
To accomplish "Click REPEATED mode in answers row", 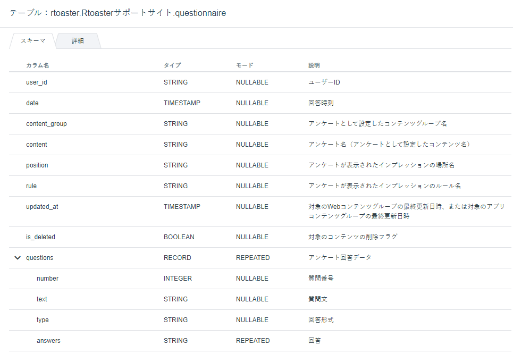I will click(x=253, y=341).
